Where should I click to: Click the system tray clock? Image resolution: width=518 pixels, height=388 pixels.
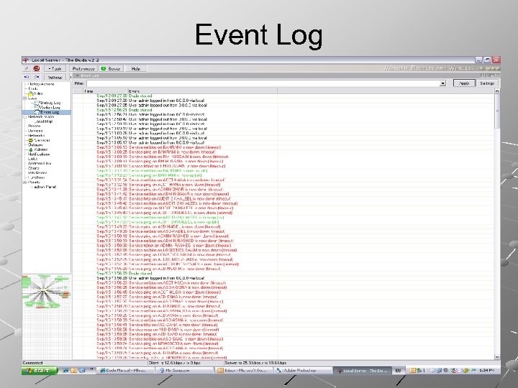point(486,371)
